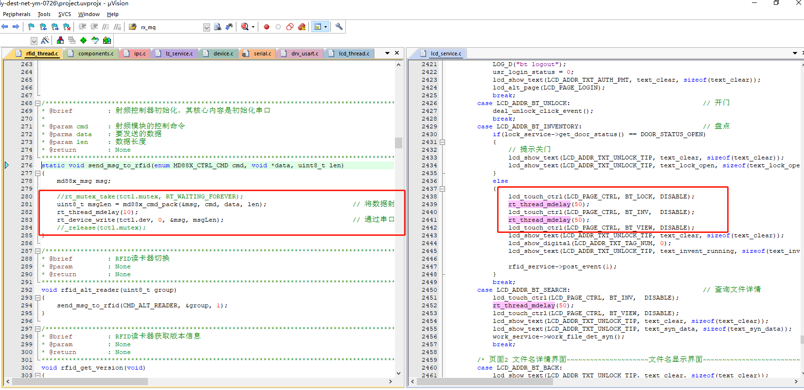Screen dimensions: 804x390
Task: Open Manage Multi-Project Workspace icon
Action: pyautogui.click(x=72, y=40)
